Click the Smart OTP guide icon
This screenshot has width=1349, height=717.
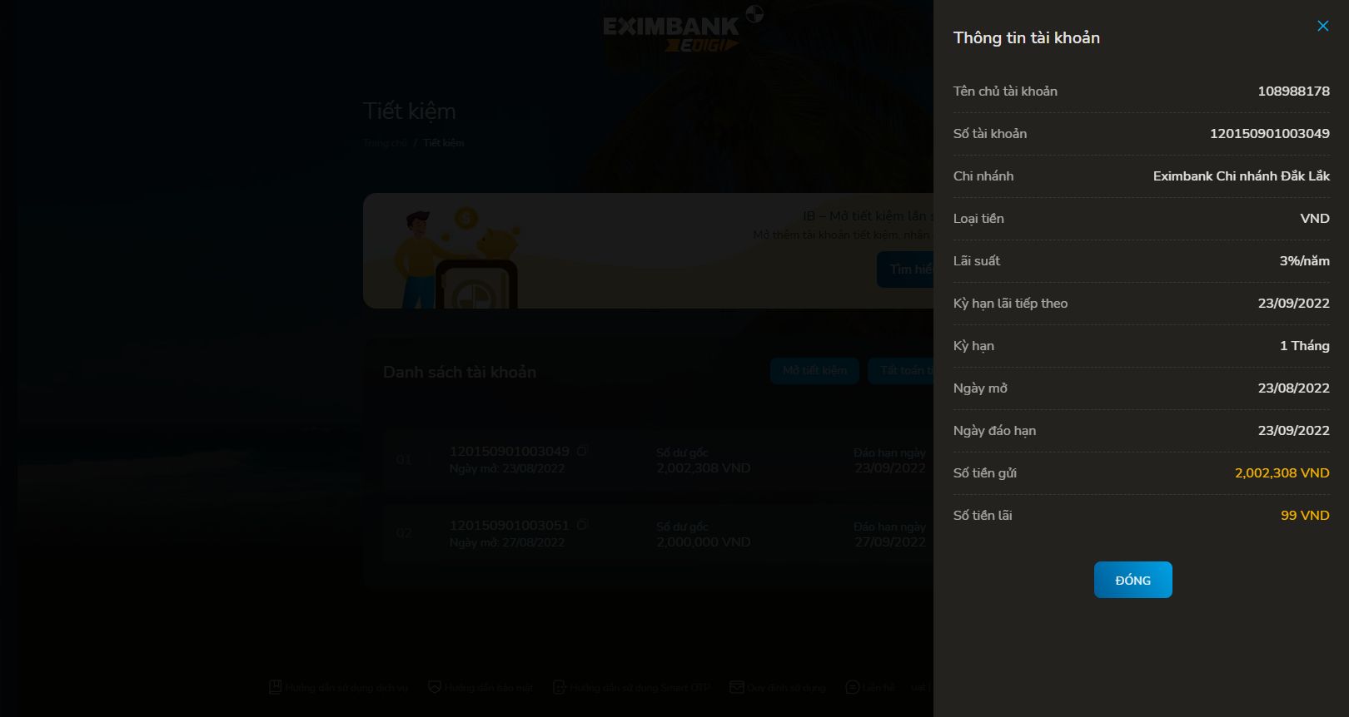coord(560,687)
